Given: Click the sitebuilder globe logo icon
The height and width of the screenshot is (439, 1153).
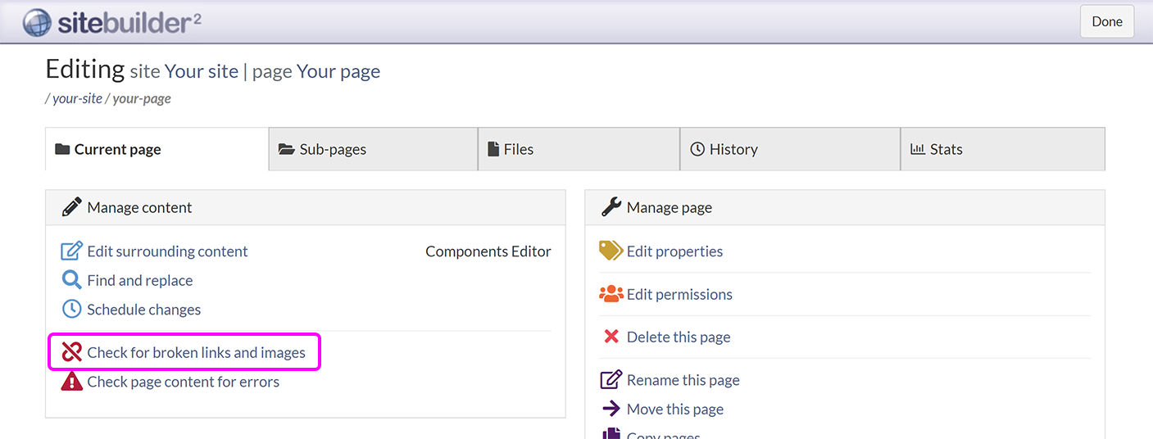Looking at the screenshot, I should [x=37, y=22].
